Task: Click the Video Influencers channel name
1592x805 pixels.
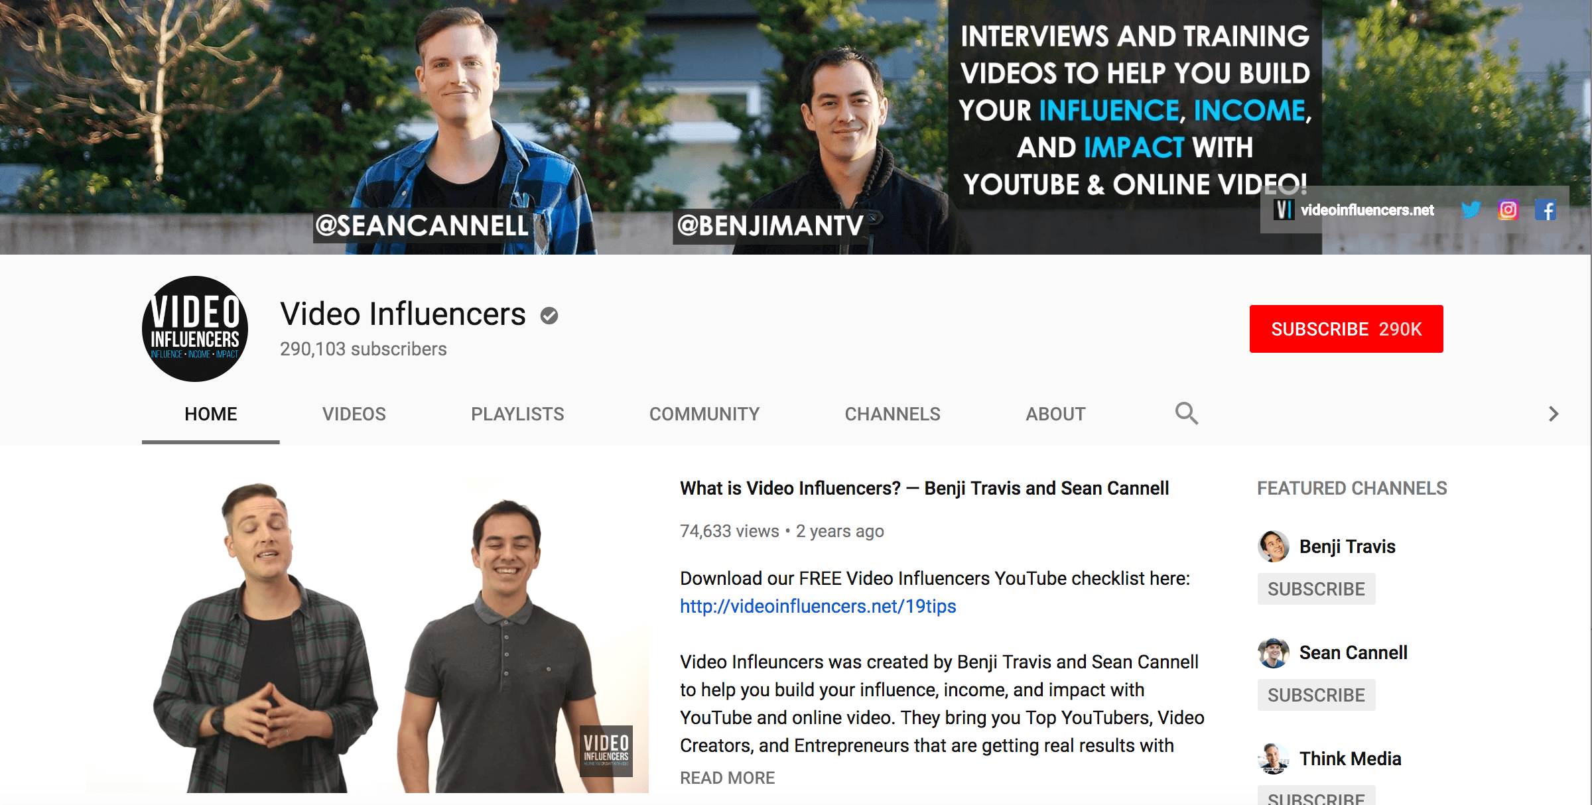Action: point(403,314)
